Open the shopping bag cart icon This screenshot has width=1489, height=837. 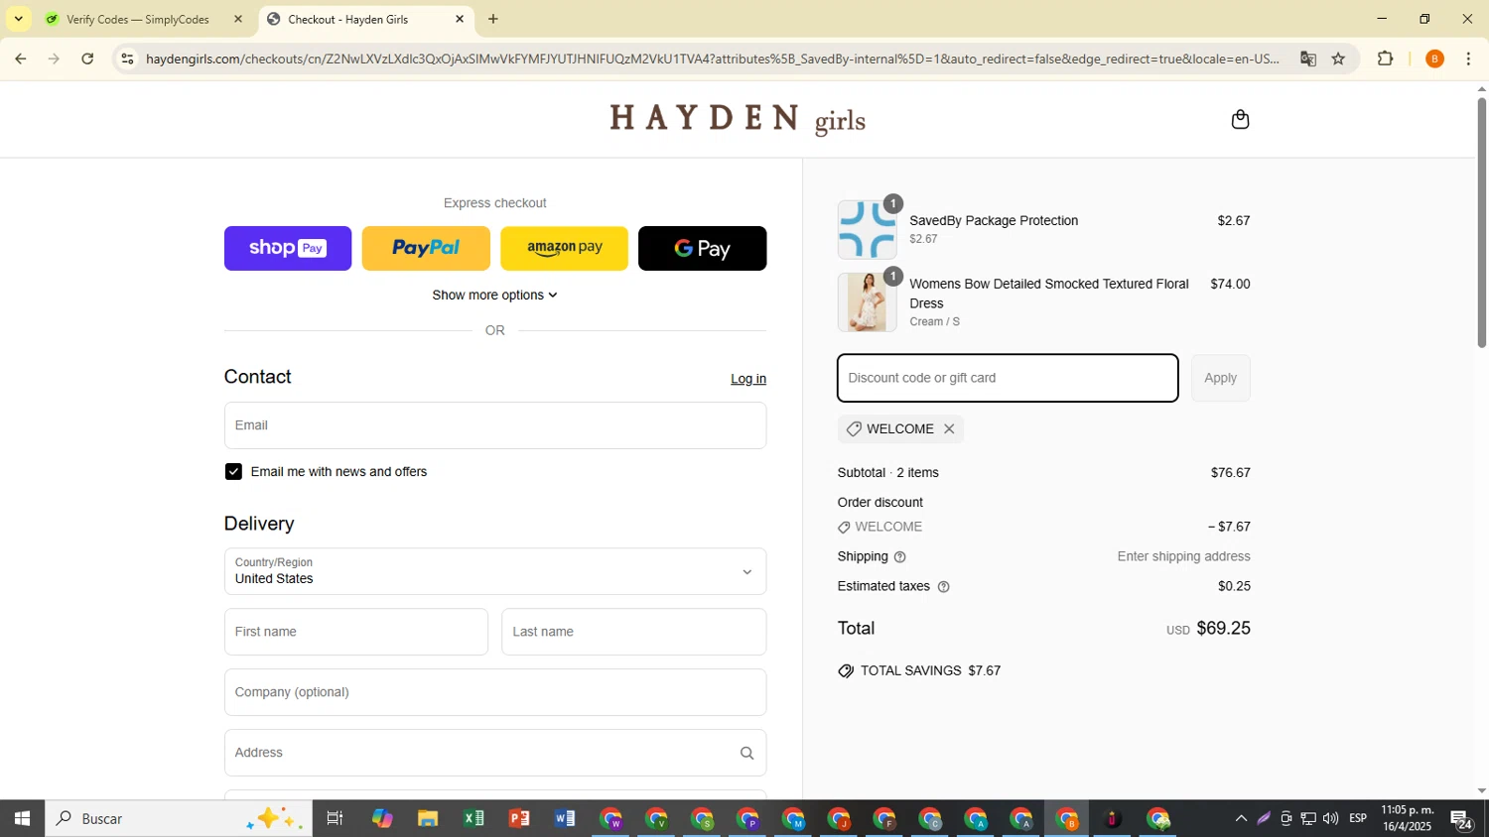click(1240, 120)
